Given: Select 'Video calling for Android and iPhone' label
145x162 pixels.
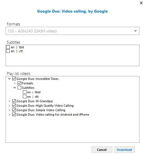Looking at the screenshot, I should [x=53, y=115].
